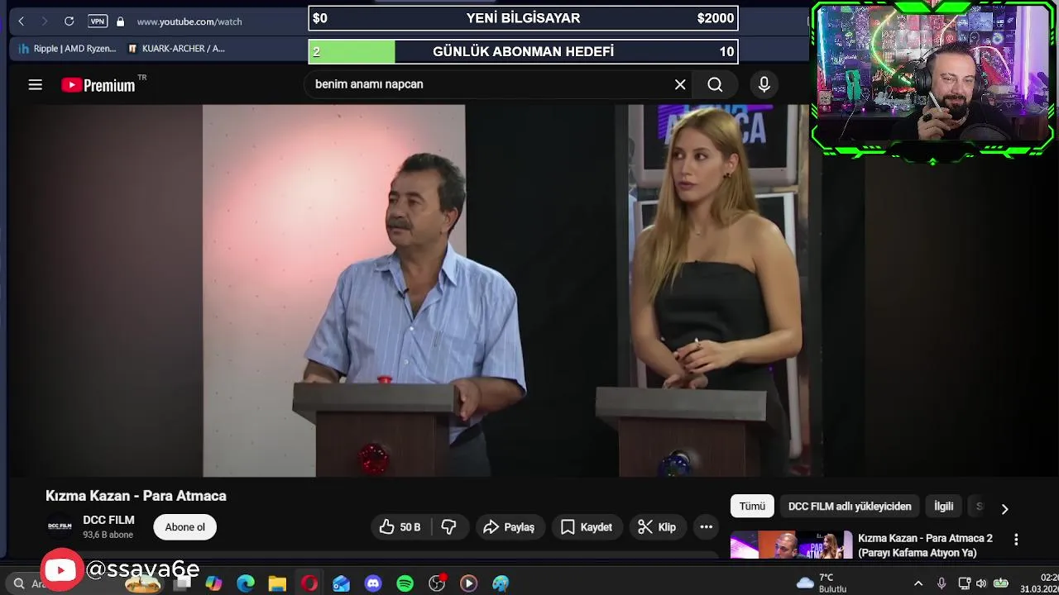
Task: Open Kızma Kazan - Para Atmaca 2 title
Action: coord(925,545)
